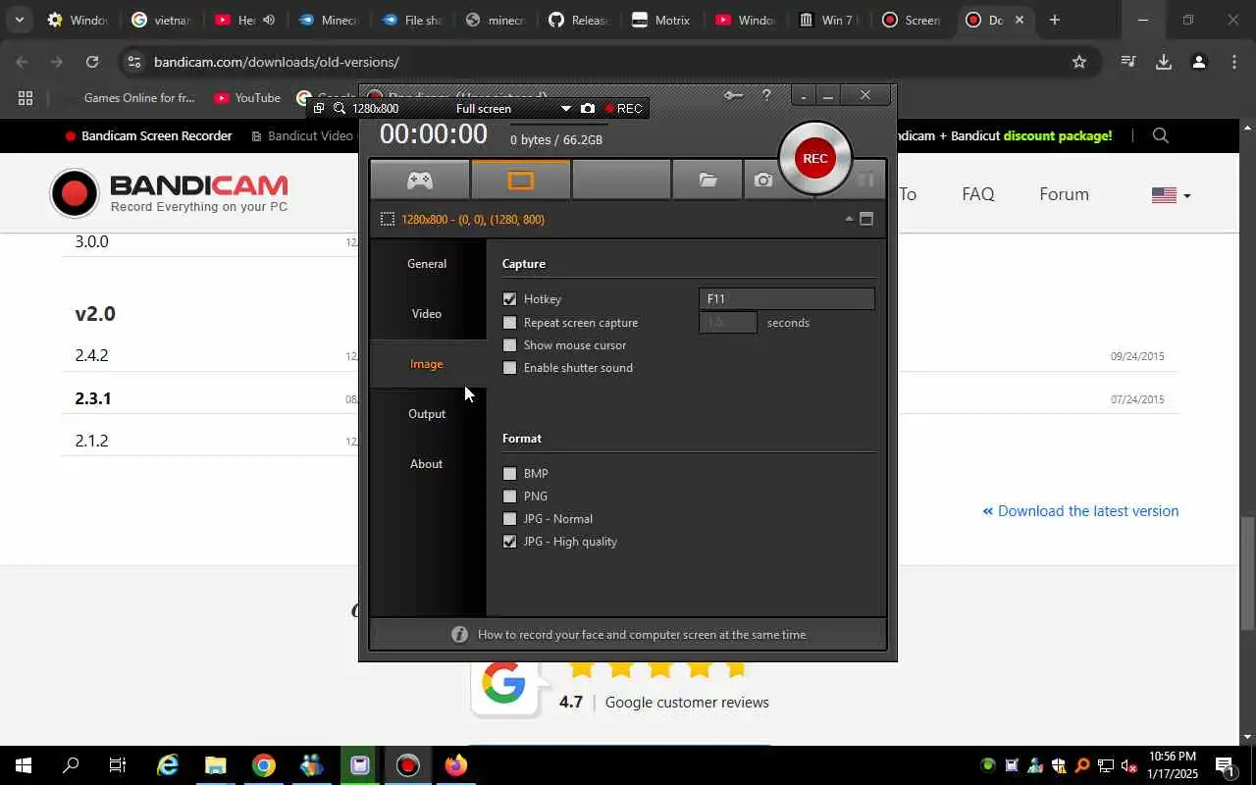
Task: Click the key registration icon in Bandicam title bar
Action: pyautogui.click(x=733, y=95)
